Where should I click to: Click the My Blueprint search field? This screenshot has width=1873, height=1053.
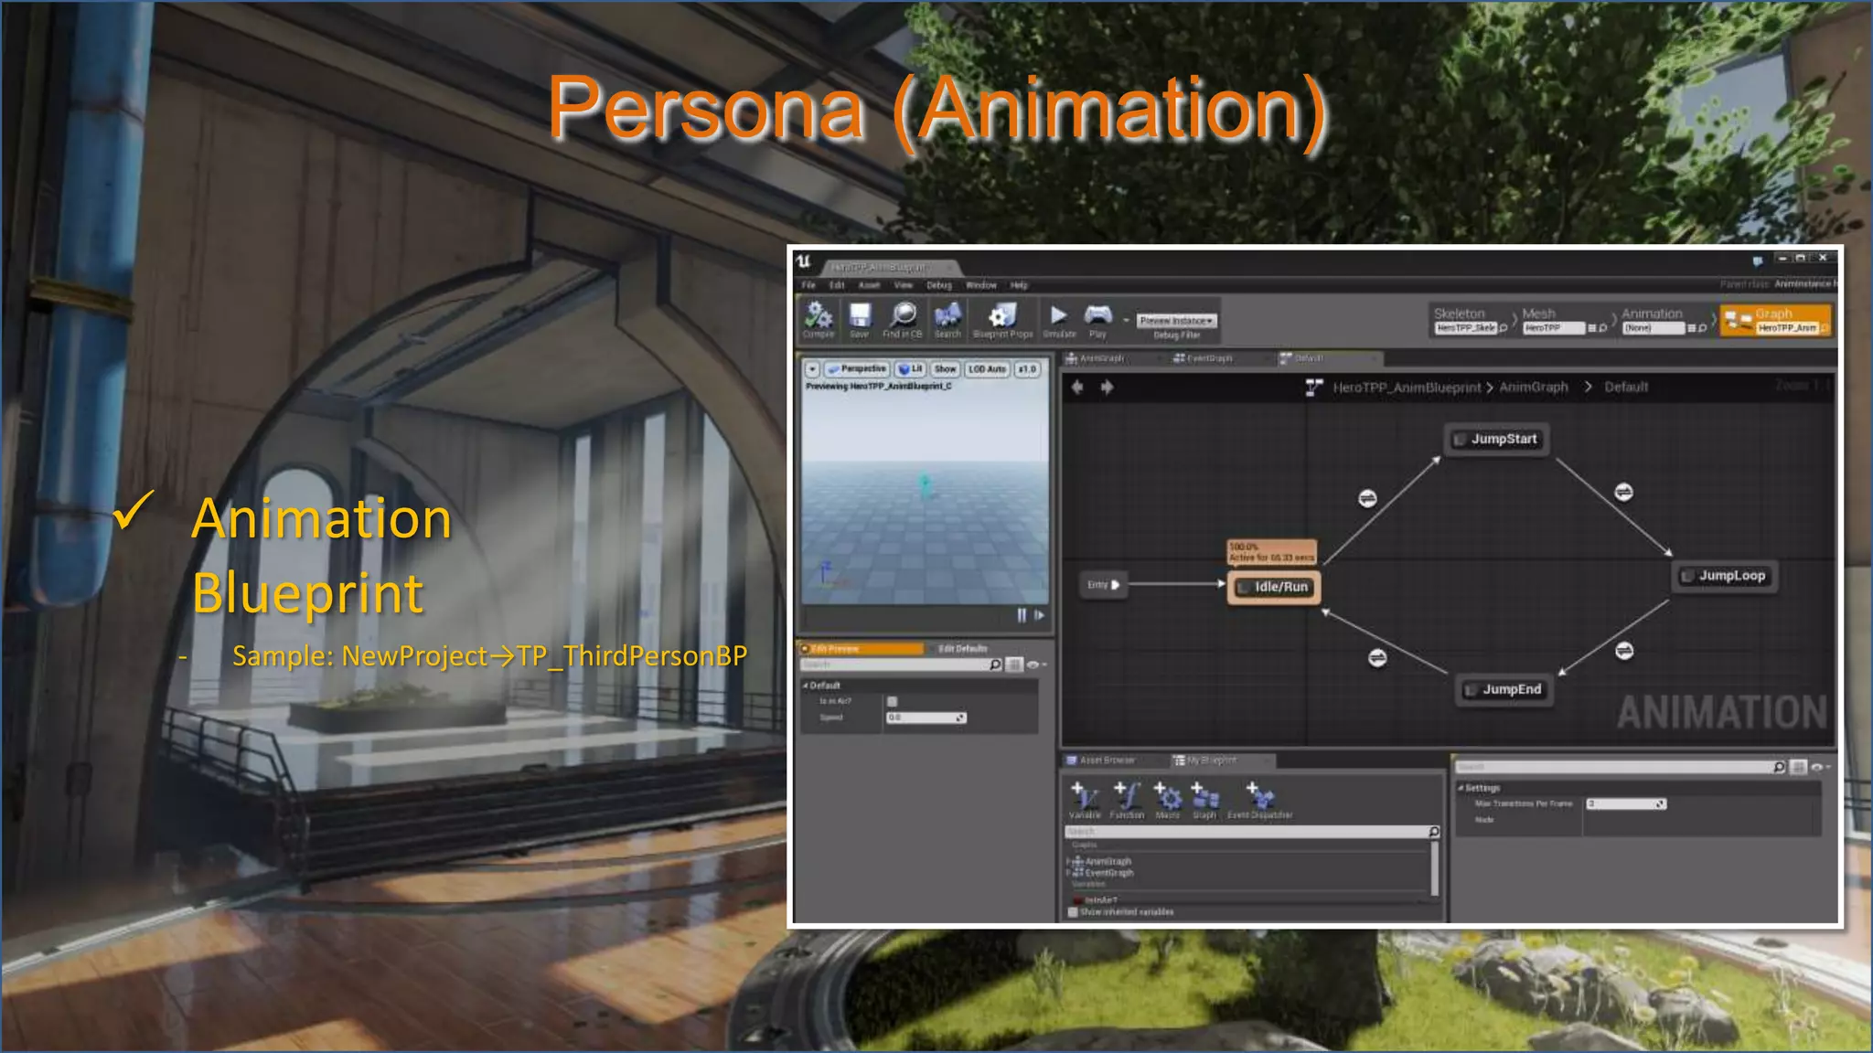1252,832
